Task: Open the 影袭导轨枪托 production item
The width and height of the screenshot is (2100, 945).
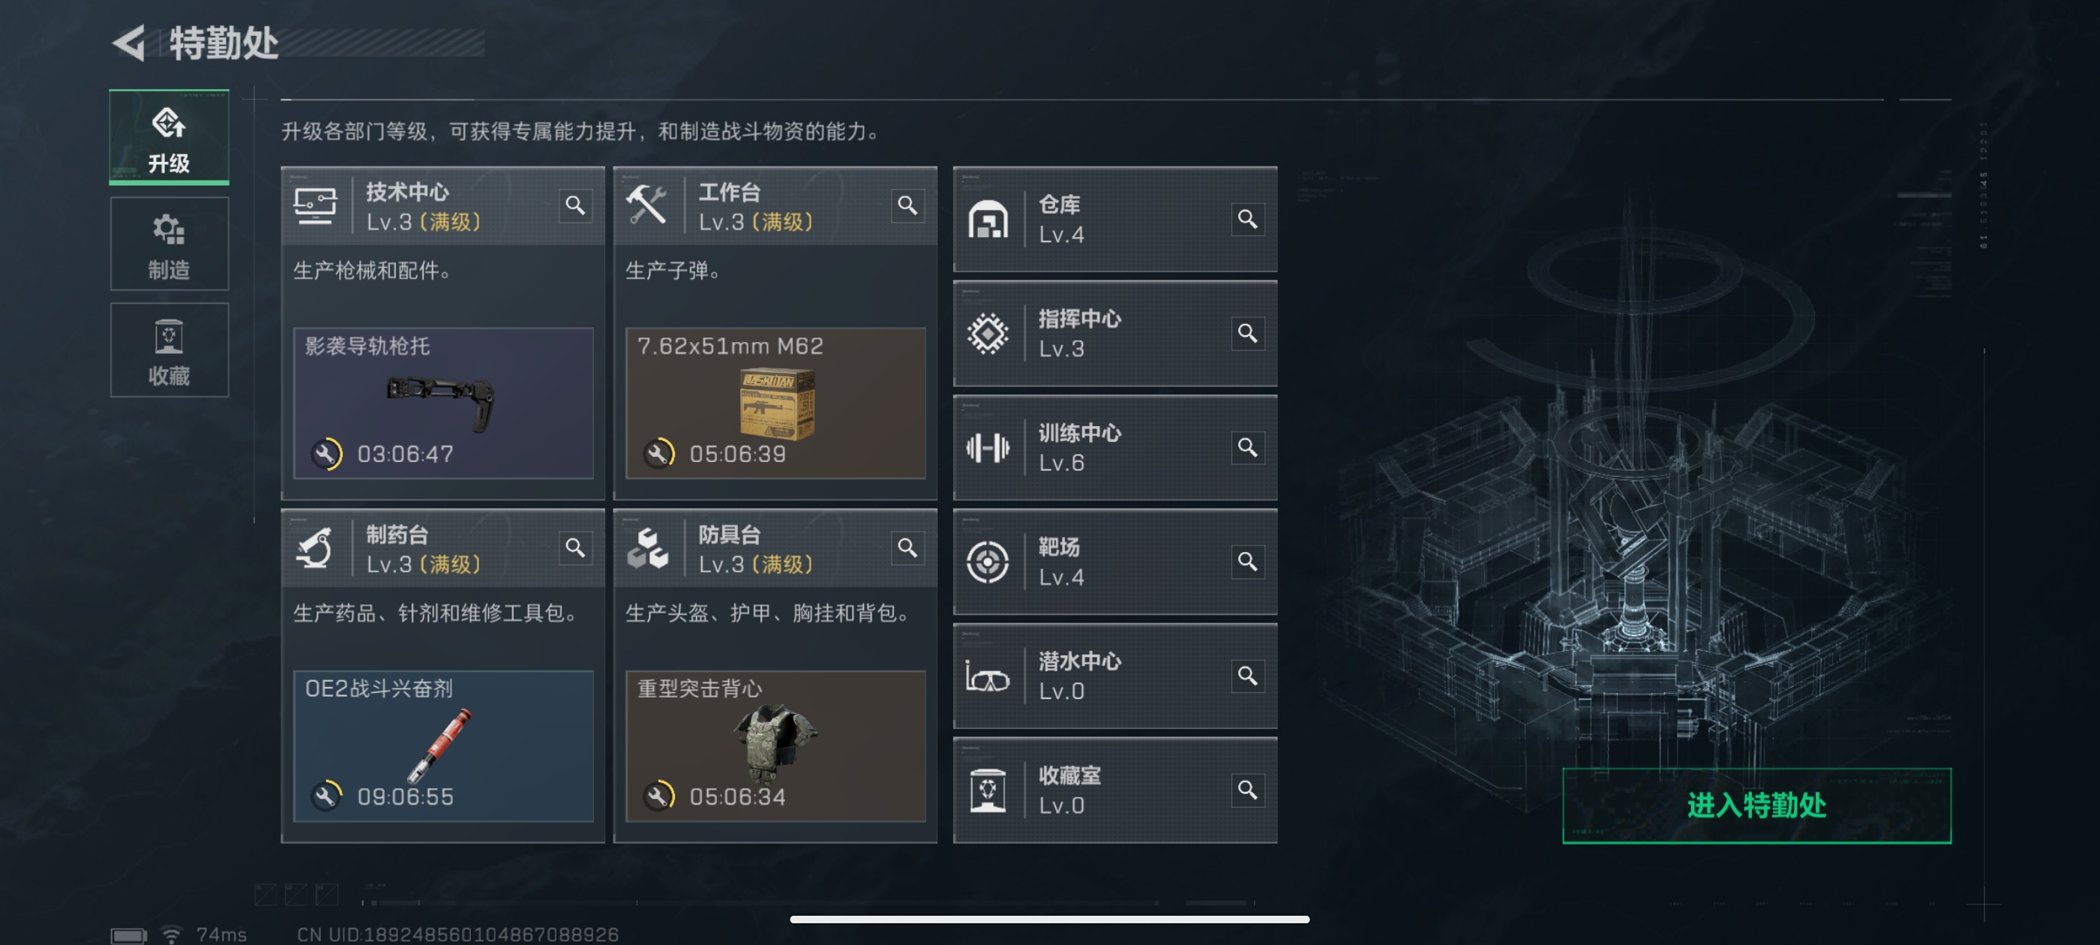Action: pyautogui.click(x=442, y=403)
